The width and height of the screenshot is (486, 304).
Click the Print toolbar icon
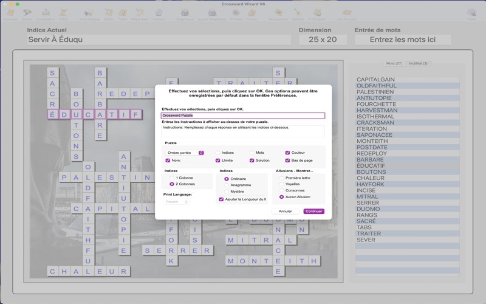point(63,13)
